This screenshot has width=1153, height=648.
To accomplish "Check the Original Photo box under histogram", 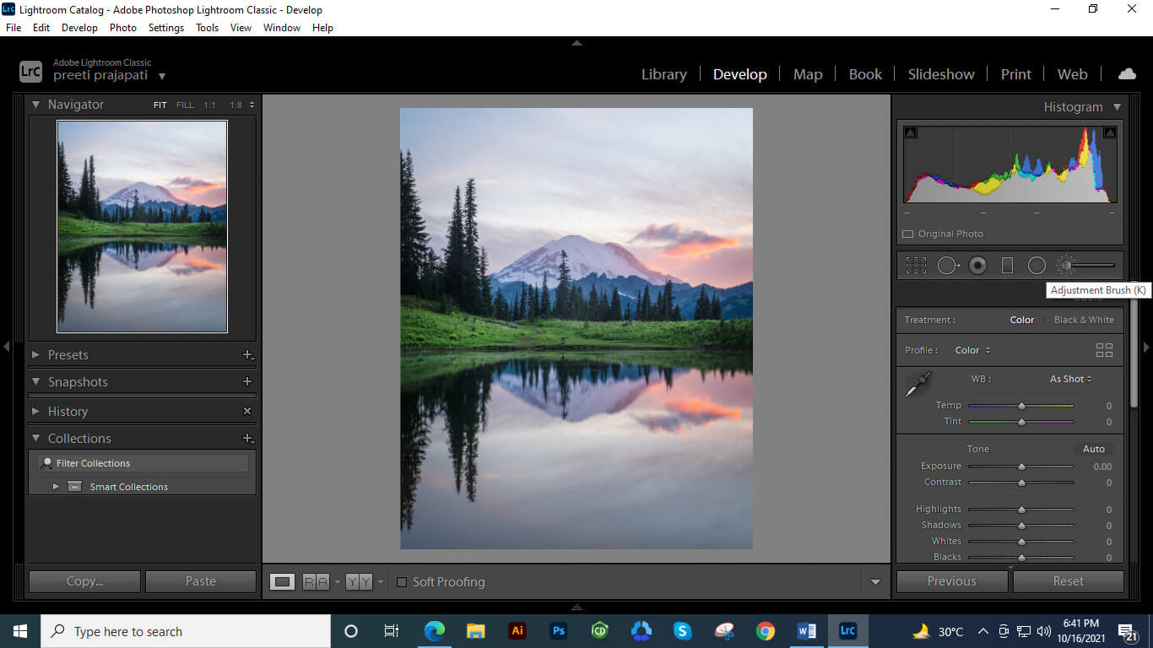I will point(907,234).
